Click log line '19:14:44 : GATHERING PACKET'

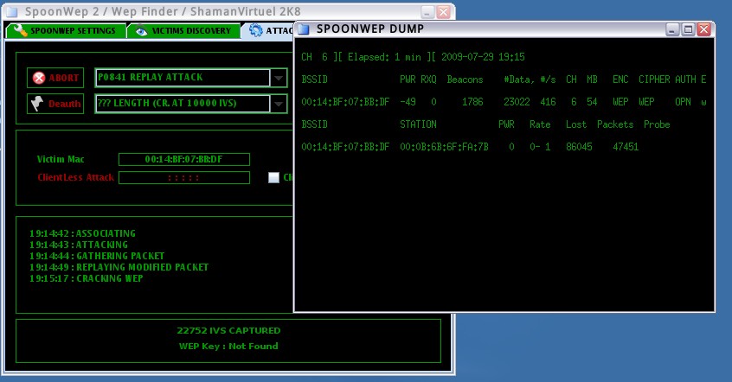97,256
